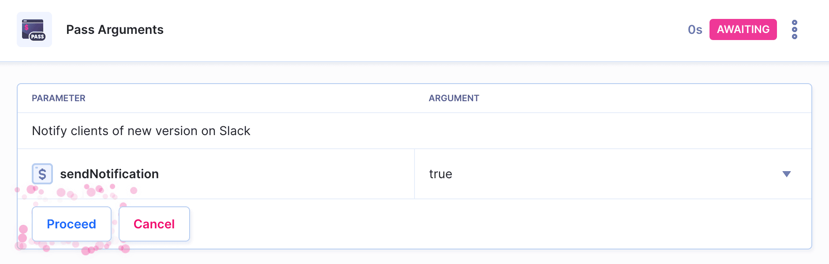The image size is (829, 264).
Task: Click the sendNotification parameter name
Action: point(109,174)
